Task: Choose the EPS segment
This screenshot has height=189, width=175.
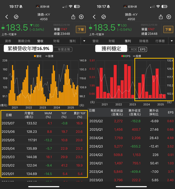Action: [x=143, y=49]
